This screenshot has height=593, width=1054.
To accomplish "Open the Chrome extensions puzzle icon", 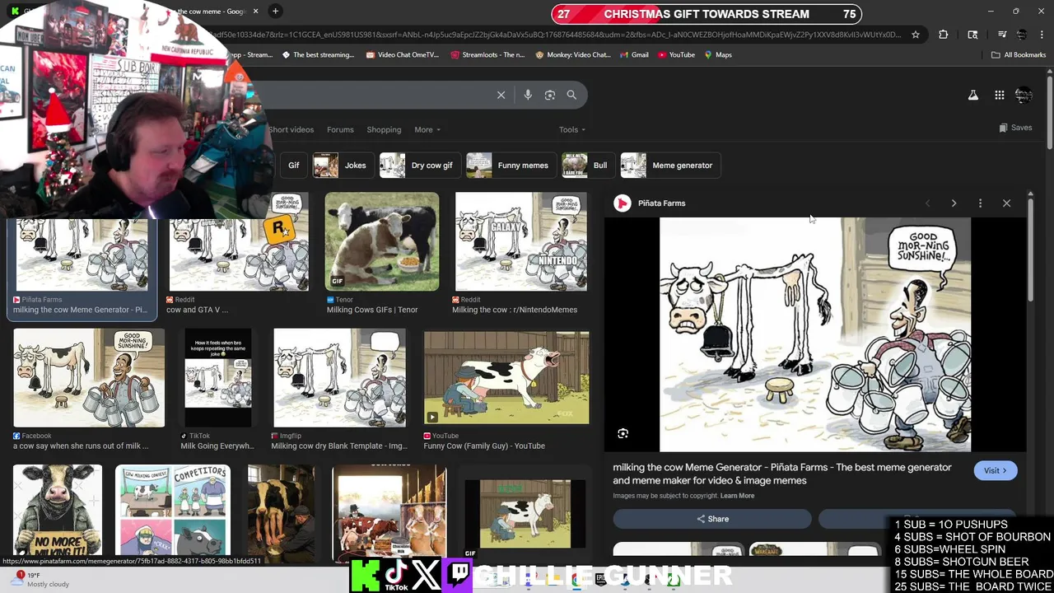I will (x=944, y=35).
